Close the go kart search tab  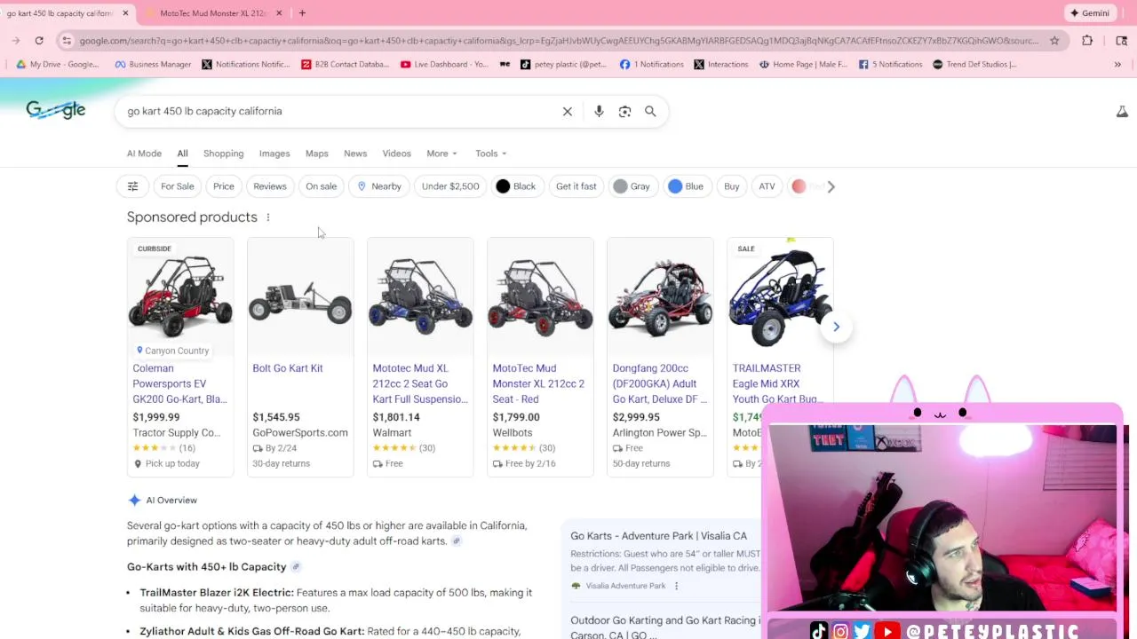pyautogui.click(x=125, y=12)
